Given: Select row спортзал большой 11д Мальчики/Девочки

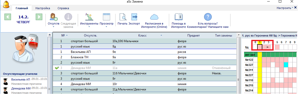Looking at the screenshot, I should tap(145, 89).
